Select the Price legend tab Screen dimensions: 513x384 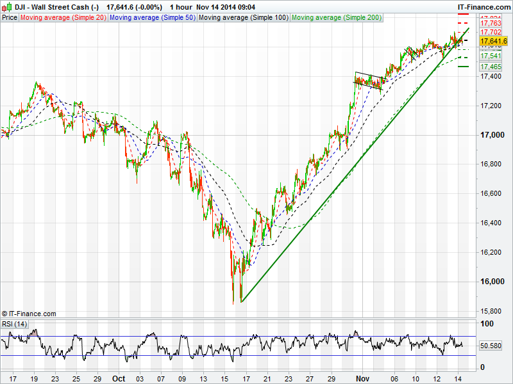10,18
